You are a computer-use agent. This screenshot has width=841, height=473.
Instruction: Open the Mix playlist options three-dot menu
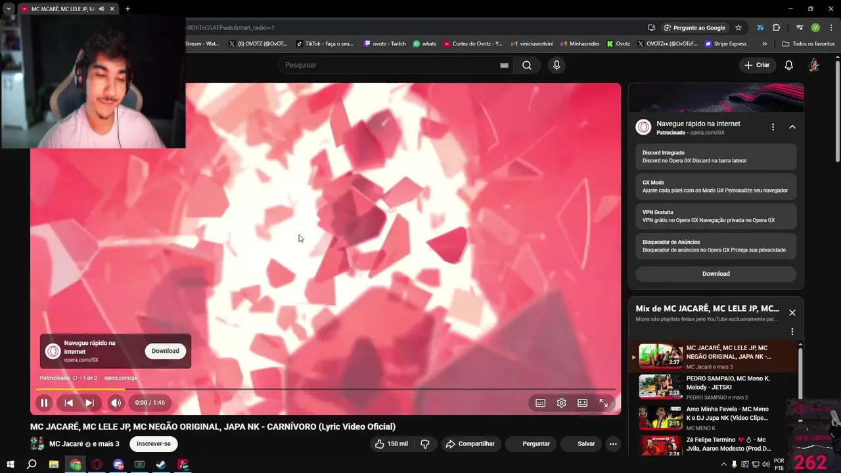point(792,332)
